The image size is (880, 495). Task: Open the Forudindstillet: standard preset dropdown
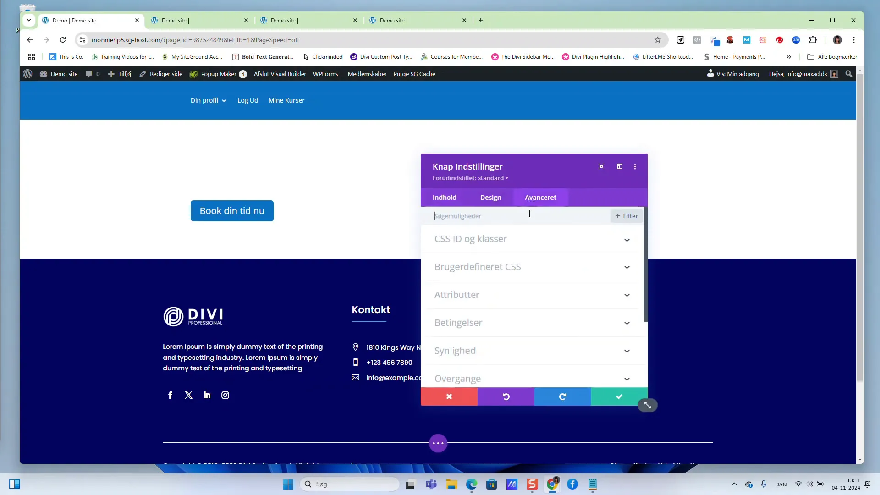point(470,178)
